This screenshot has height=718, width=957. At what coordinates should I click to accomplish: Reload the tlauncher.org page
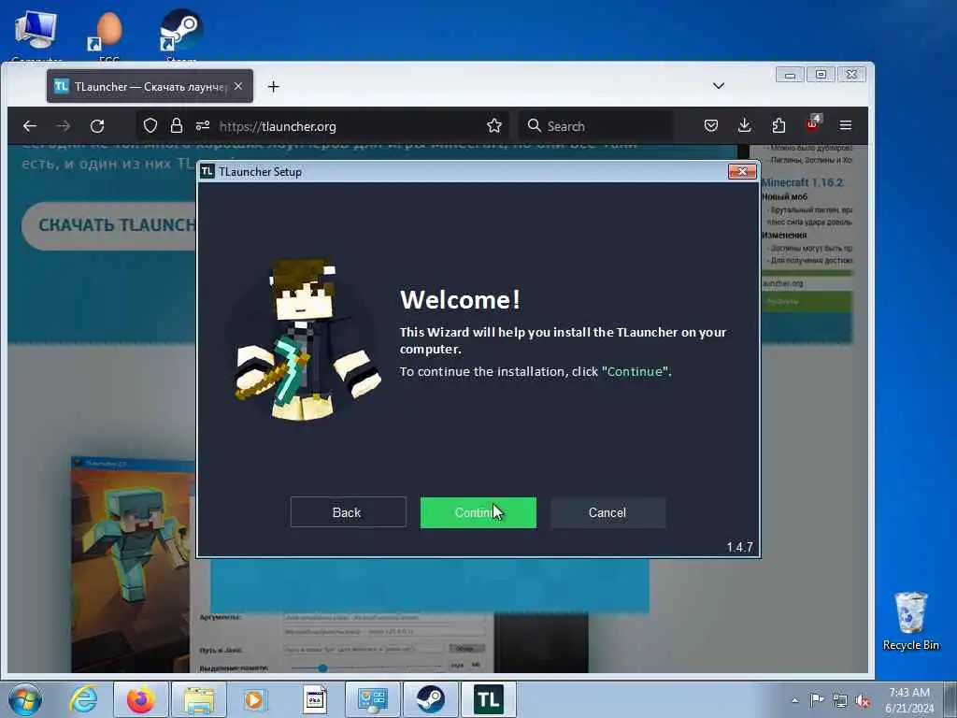97,126
